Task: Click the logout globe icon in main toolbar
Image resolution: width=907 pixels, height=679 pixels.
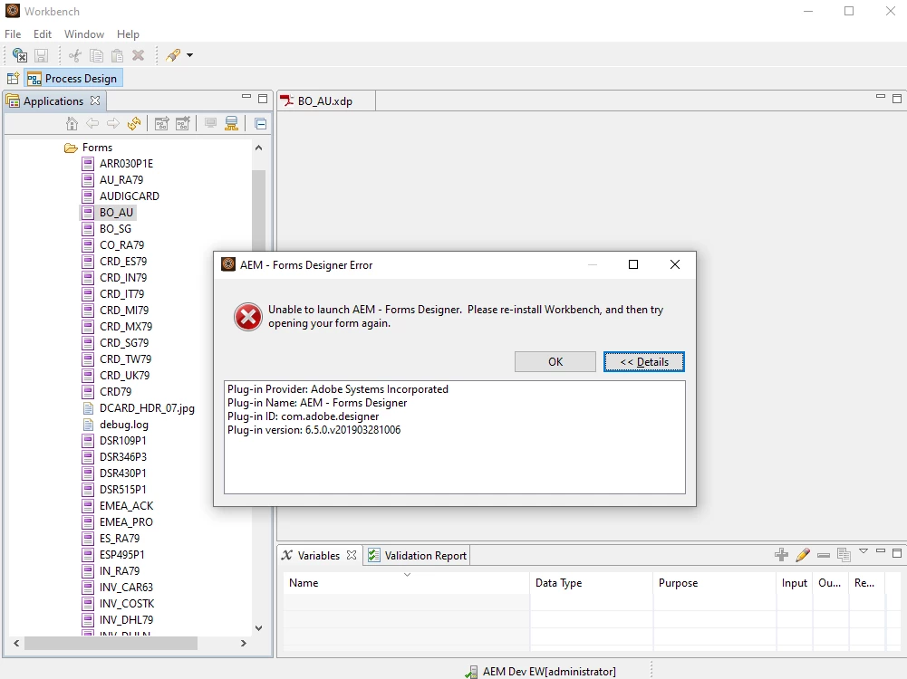Action: click(x=20, y=55)
